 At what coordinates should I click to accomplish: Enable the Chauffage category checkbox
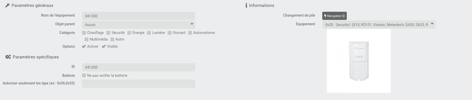tap(84, 33)
